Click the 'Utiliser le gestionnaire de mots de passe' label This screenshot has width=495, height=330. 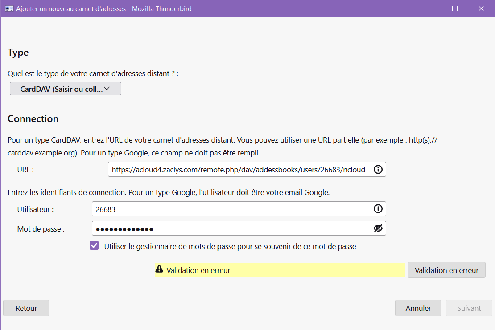230,246
